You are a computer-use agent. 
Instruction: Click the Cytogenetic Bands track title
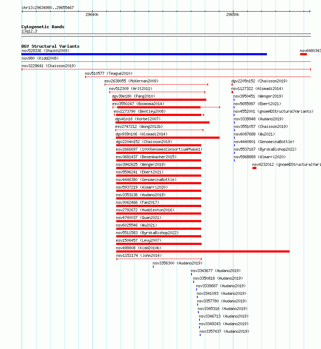point(43,27)
